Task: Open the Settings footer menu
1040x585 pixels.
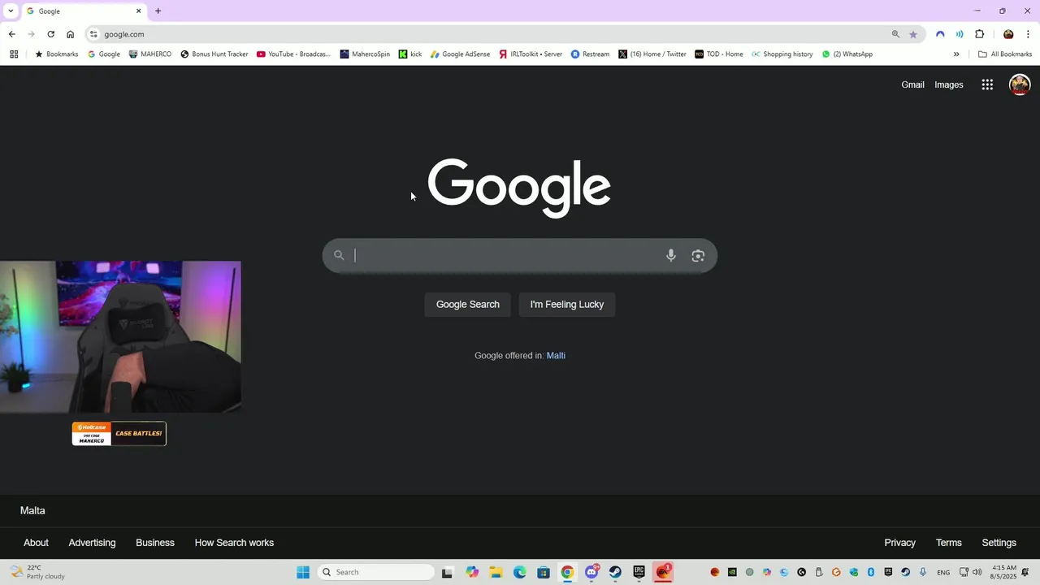Action: (999, 543)
